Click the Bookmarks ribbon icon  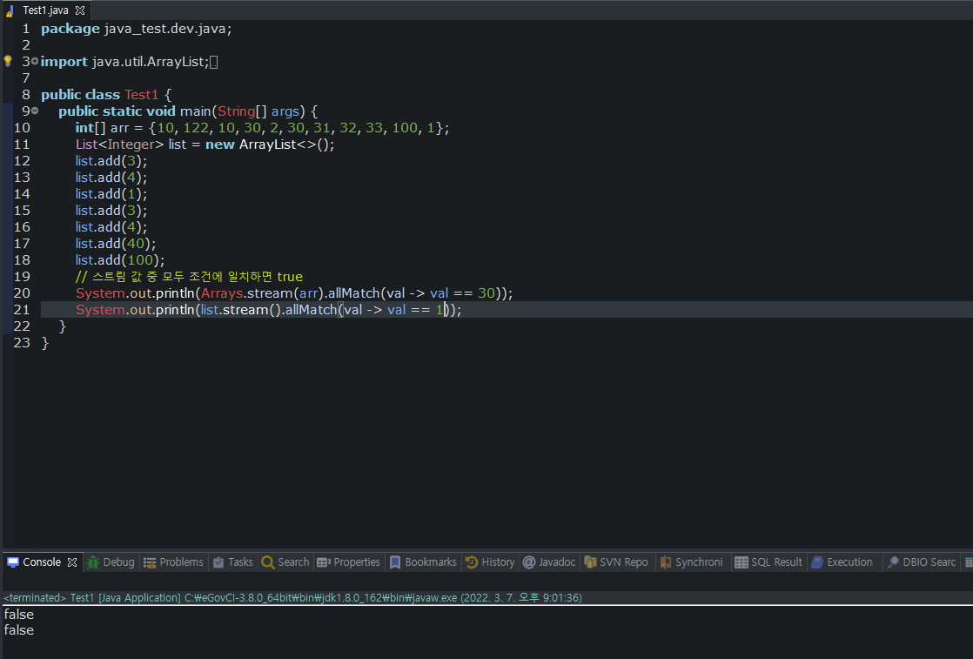point(394,562)
